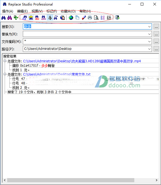Image resolution: width=161 pixels, height=185 pixels.
Task: Collapse the 常用文件.txt result node
Action: 5,74
